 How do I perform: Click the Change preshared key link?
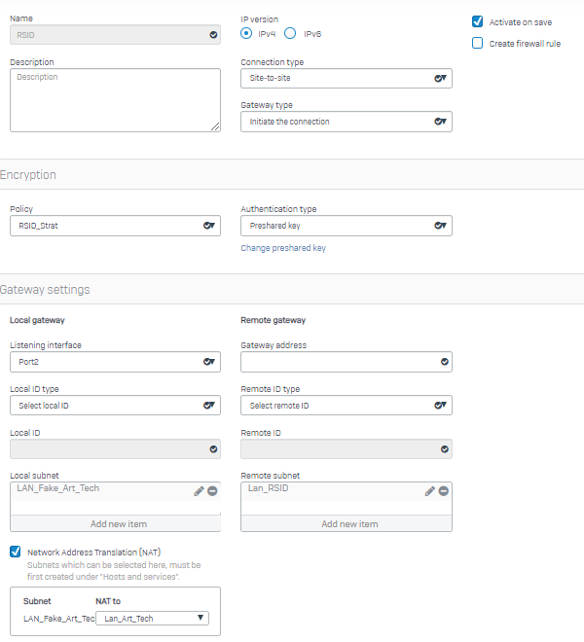tap(283, 248)
